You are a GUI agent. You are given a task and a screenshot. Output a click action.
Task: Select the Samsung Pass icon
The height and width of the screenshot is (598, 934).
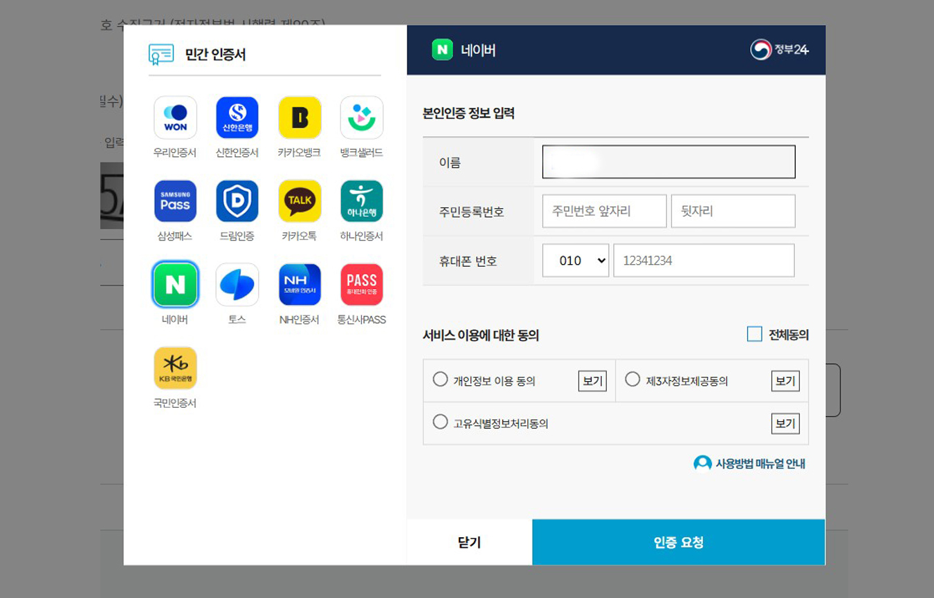pos(175,200)
